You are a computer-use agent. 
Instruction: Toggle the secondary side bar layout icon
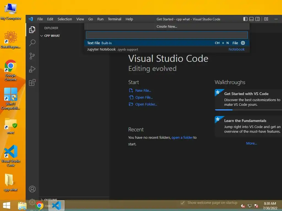tap(257, 19)
